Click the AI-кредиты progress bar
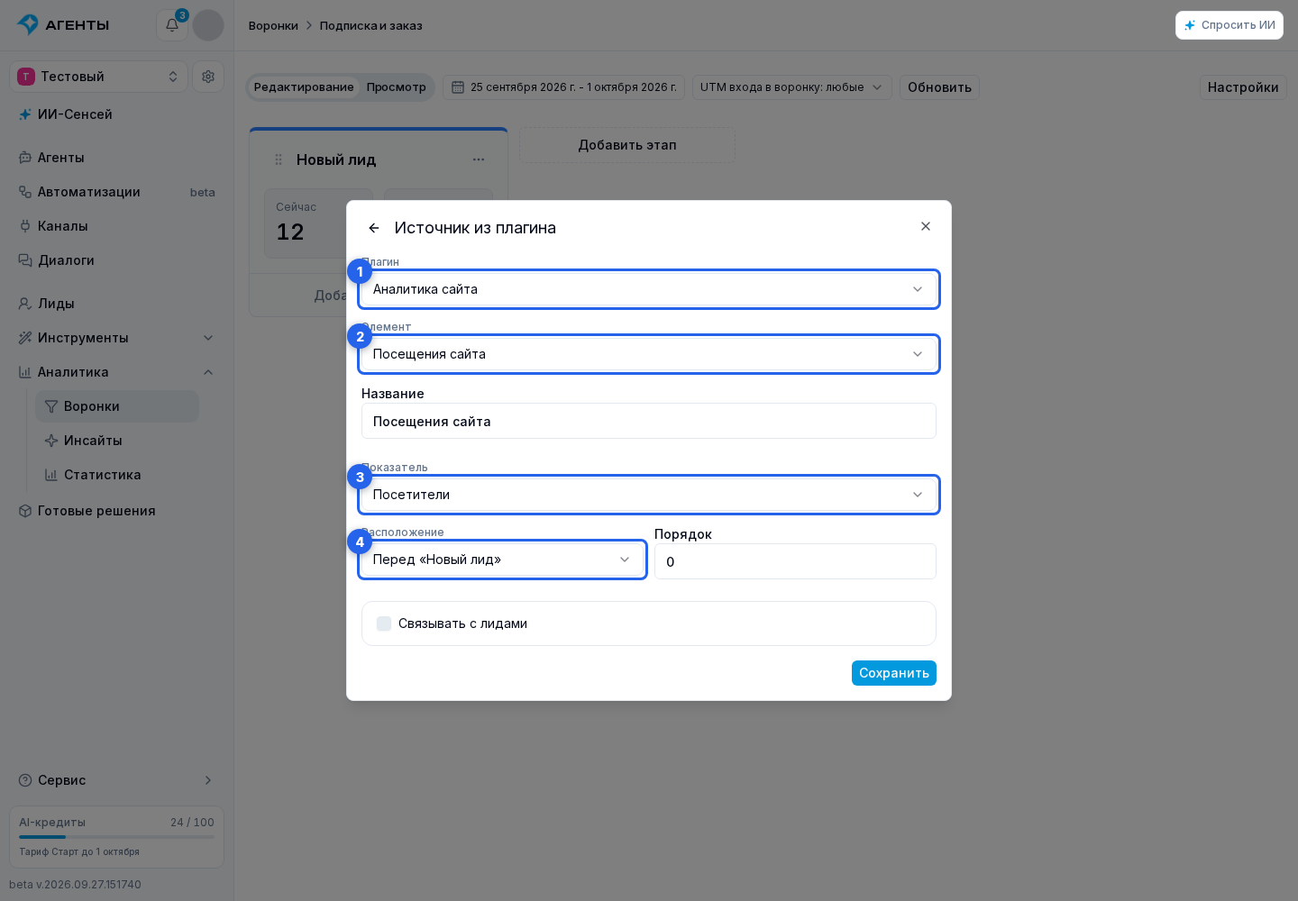The image size is (1298, 901). [x=117, y=837]
